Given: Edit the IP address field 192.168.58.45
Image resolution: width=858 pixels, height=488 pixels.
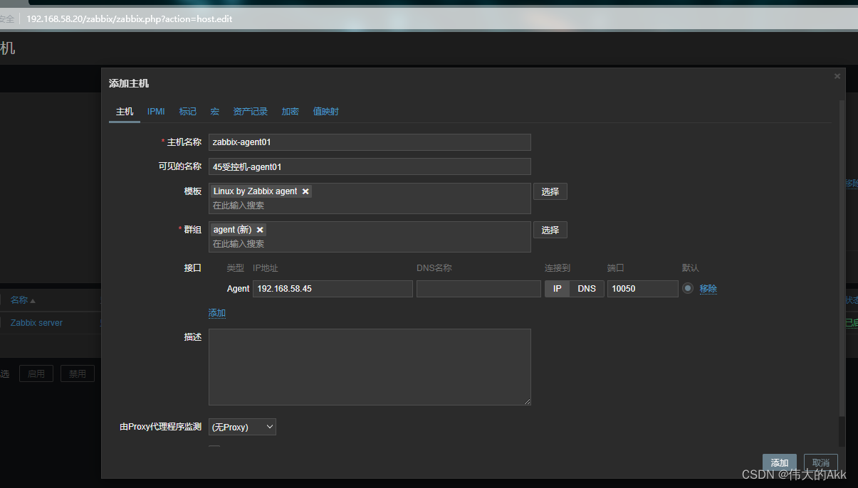Looking at the screenshot, I should [x=333, y=289].
